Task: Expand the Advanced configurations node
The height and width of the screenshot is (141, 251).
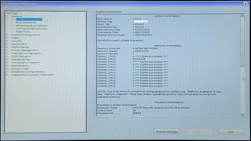Action: coord(7,72)
